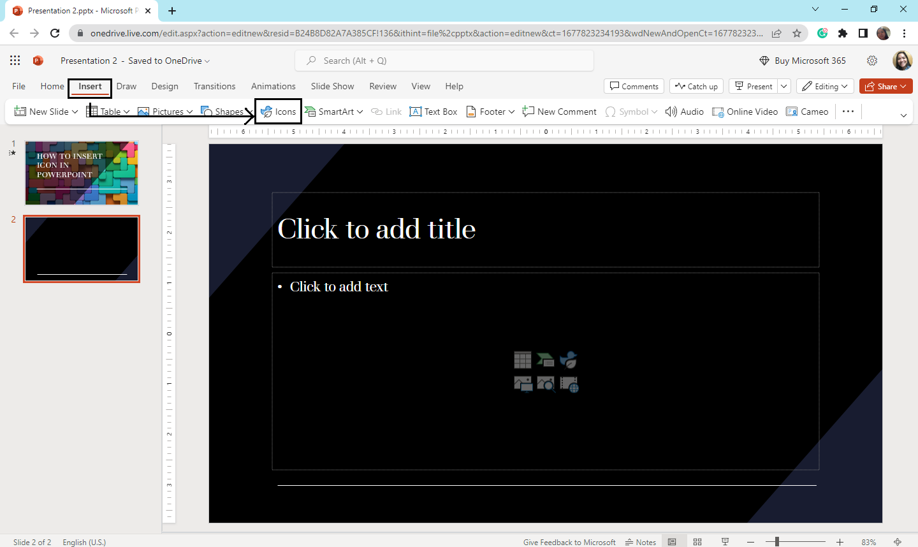Image resolution: width=918 pixels, height=547 pixels.
Task: Open the Animations tab
Action: pos(273,86)
